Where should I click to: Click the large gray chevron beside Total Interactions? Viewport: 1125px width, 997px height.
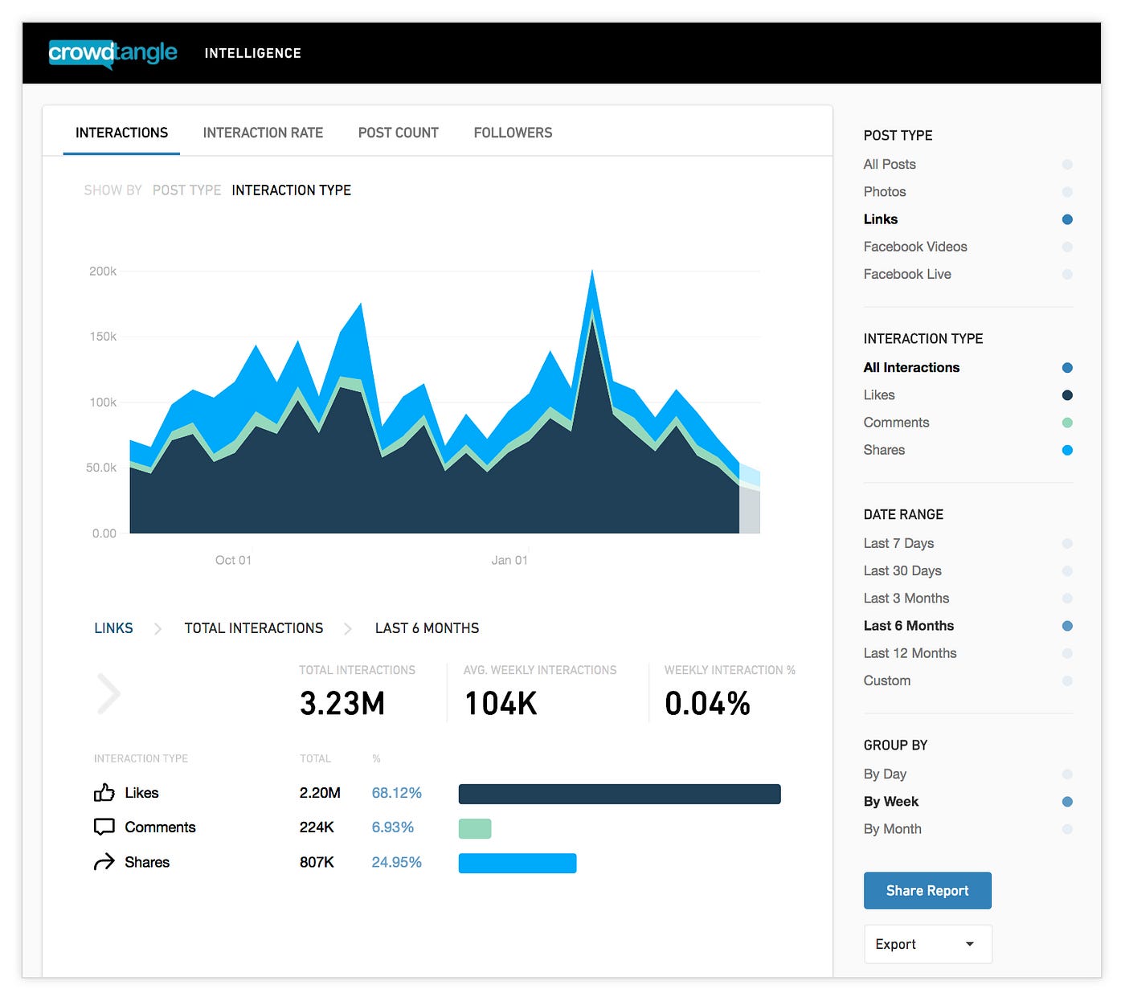(x=108, y=694)
